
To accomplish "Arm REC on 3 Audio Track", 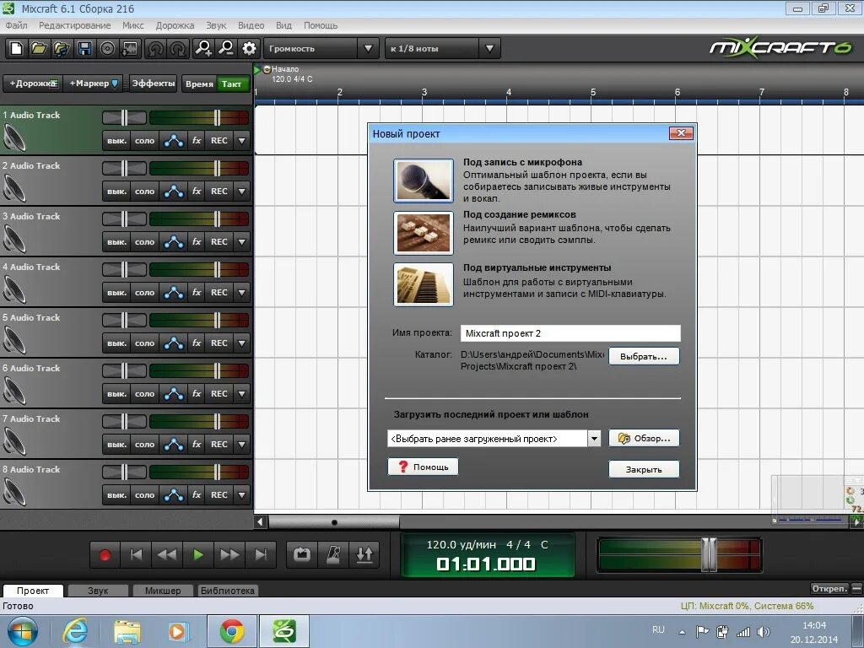I will pos(219,242).
